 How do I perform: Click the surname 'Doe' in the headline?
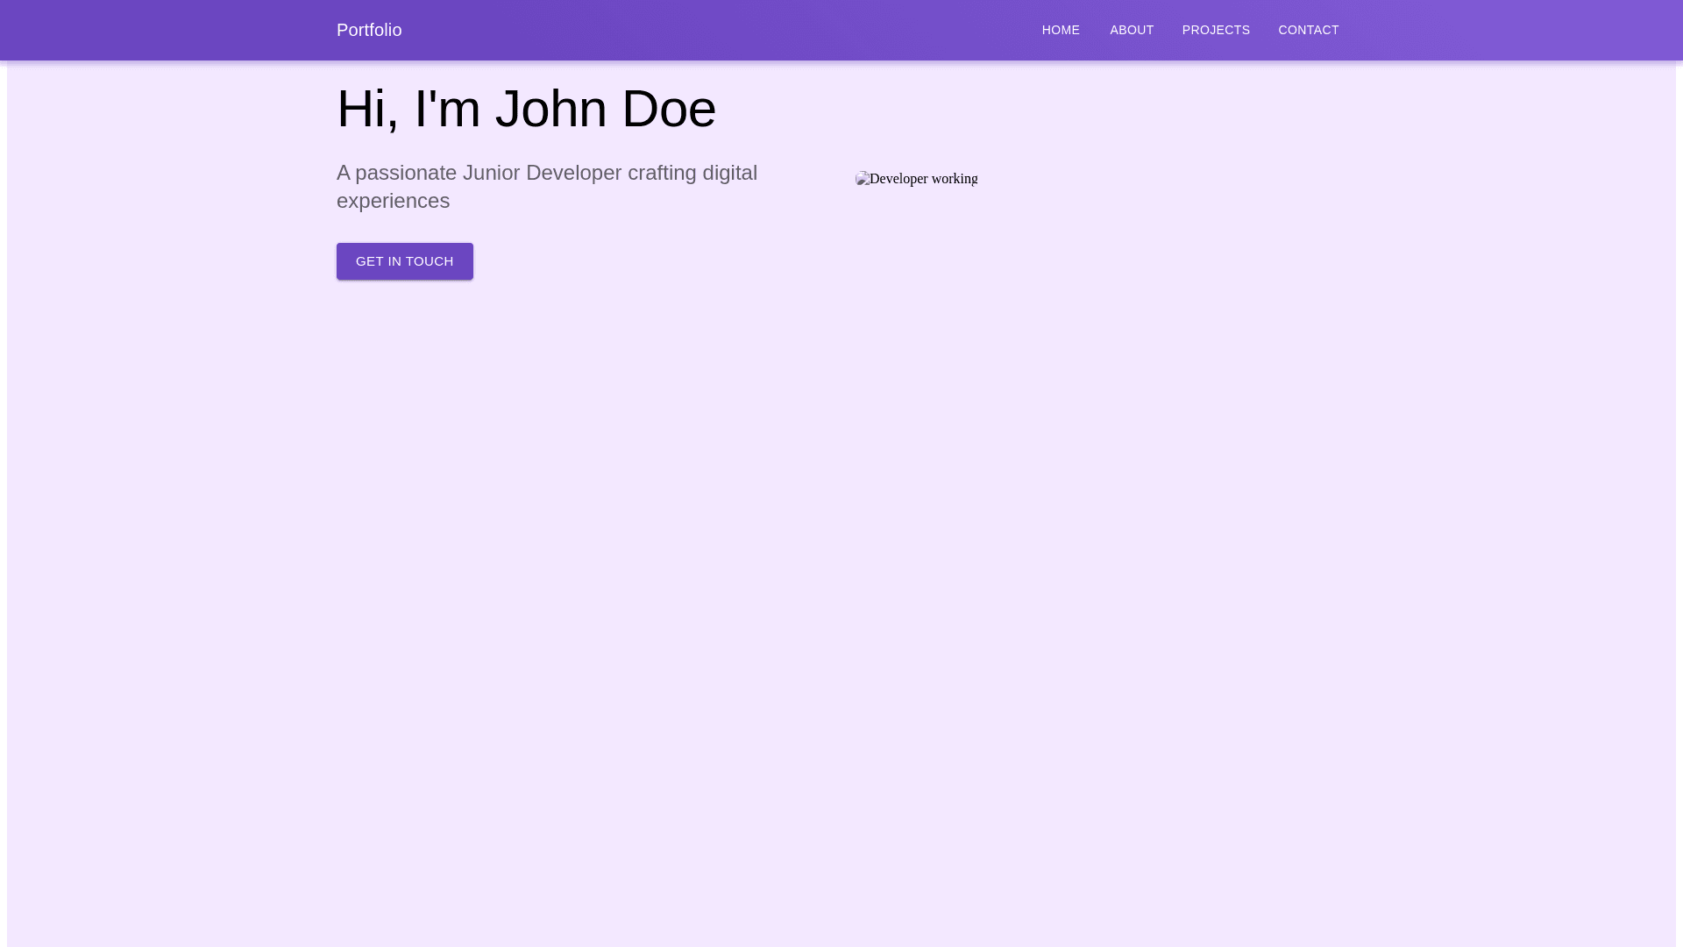pyautogui.click(x=669, y=110)
